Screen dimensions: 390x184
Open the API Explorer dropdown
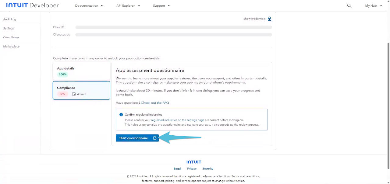[128, 6]
